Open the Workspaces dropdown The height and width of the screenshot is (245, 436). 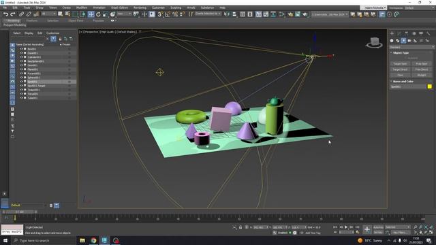tap(420, 7)
